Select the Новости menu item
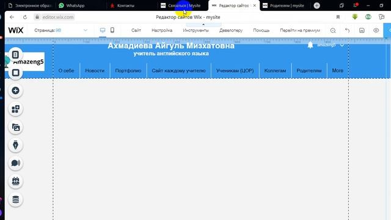This screenshot has width=391, height=220. [95, 71]
